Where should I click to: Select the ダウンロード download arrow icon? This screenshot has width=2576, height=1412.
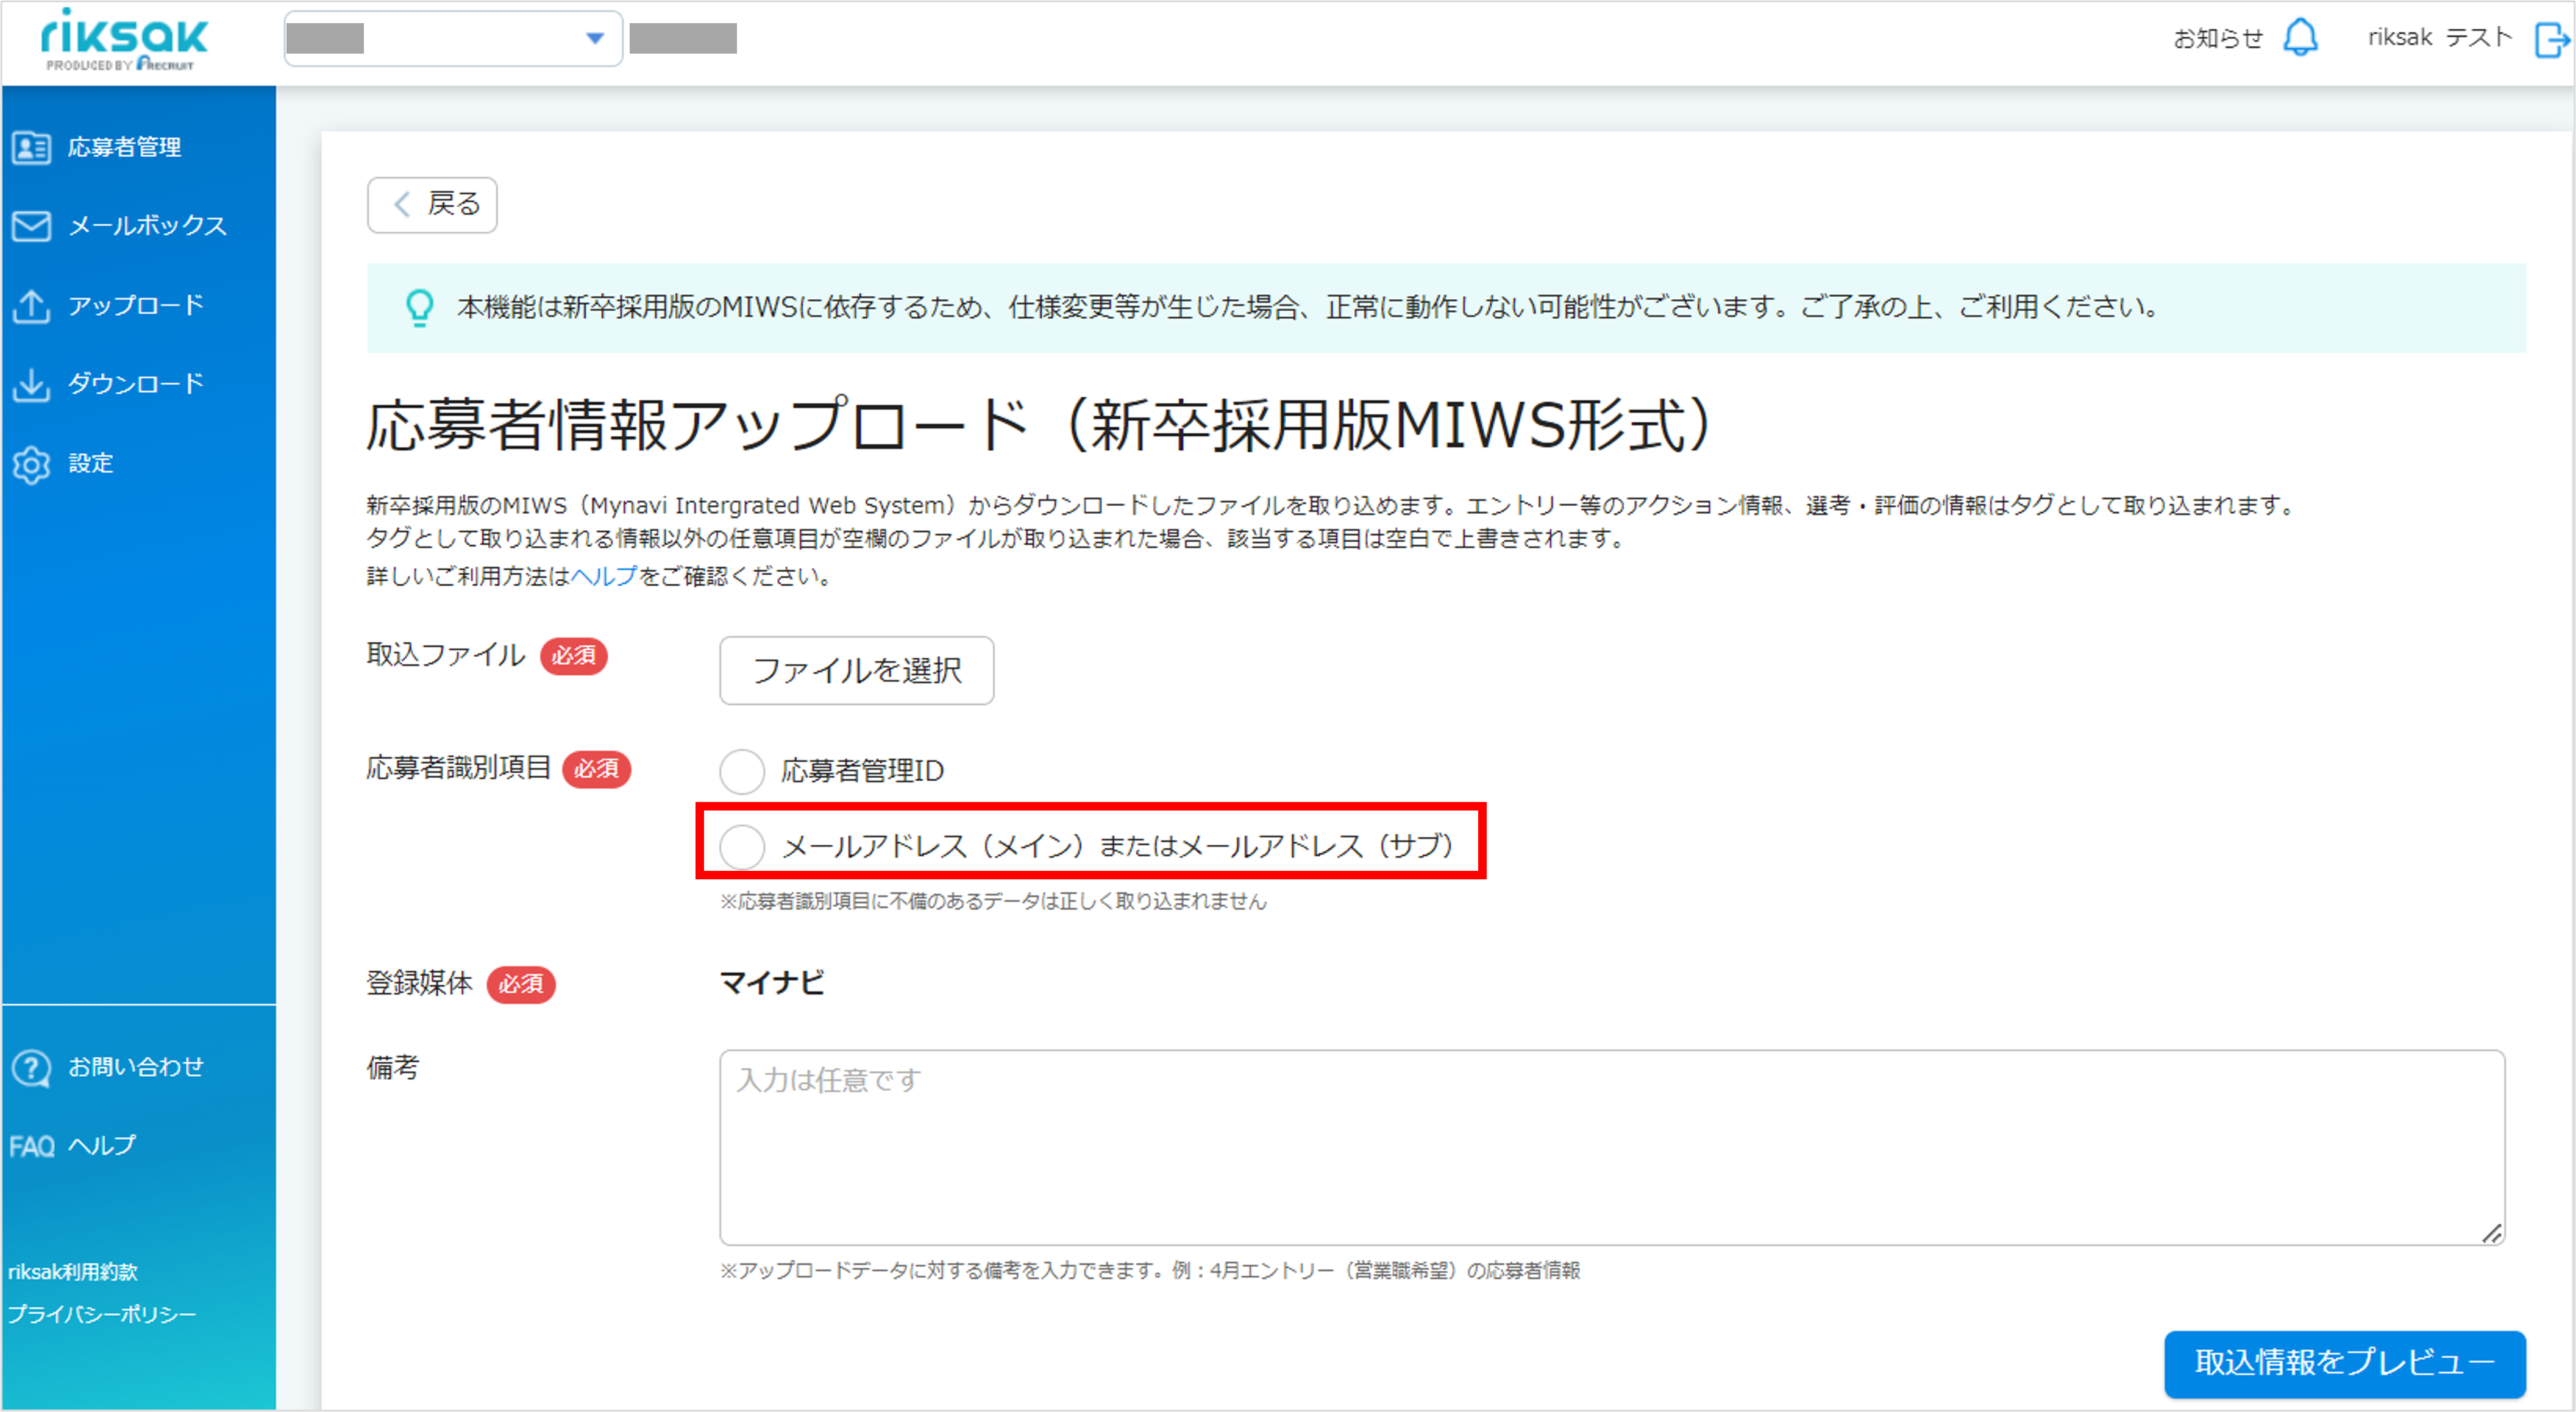click(x=32, y=384)
